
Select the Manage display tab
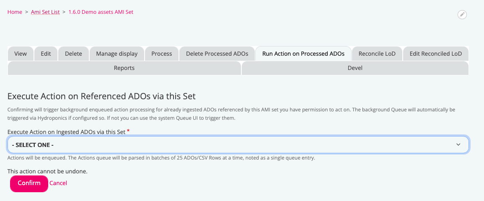tap(116, 54)
